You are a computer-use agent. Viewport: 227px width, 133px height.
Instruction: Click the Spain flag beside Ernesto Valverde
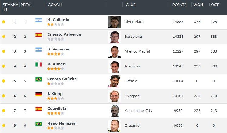coord(38,35)
